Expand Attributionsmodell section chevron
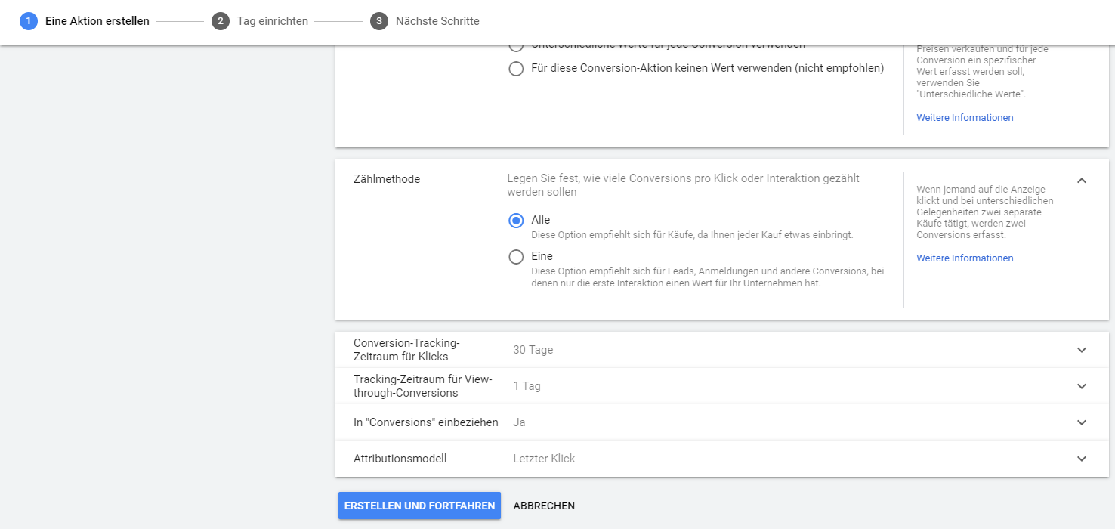Viewport: 1115px width, 529px height. coord(1082,459)
